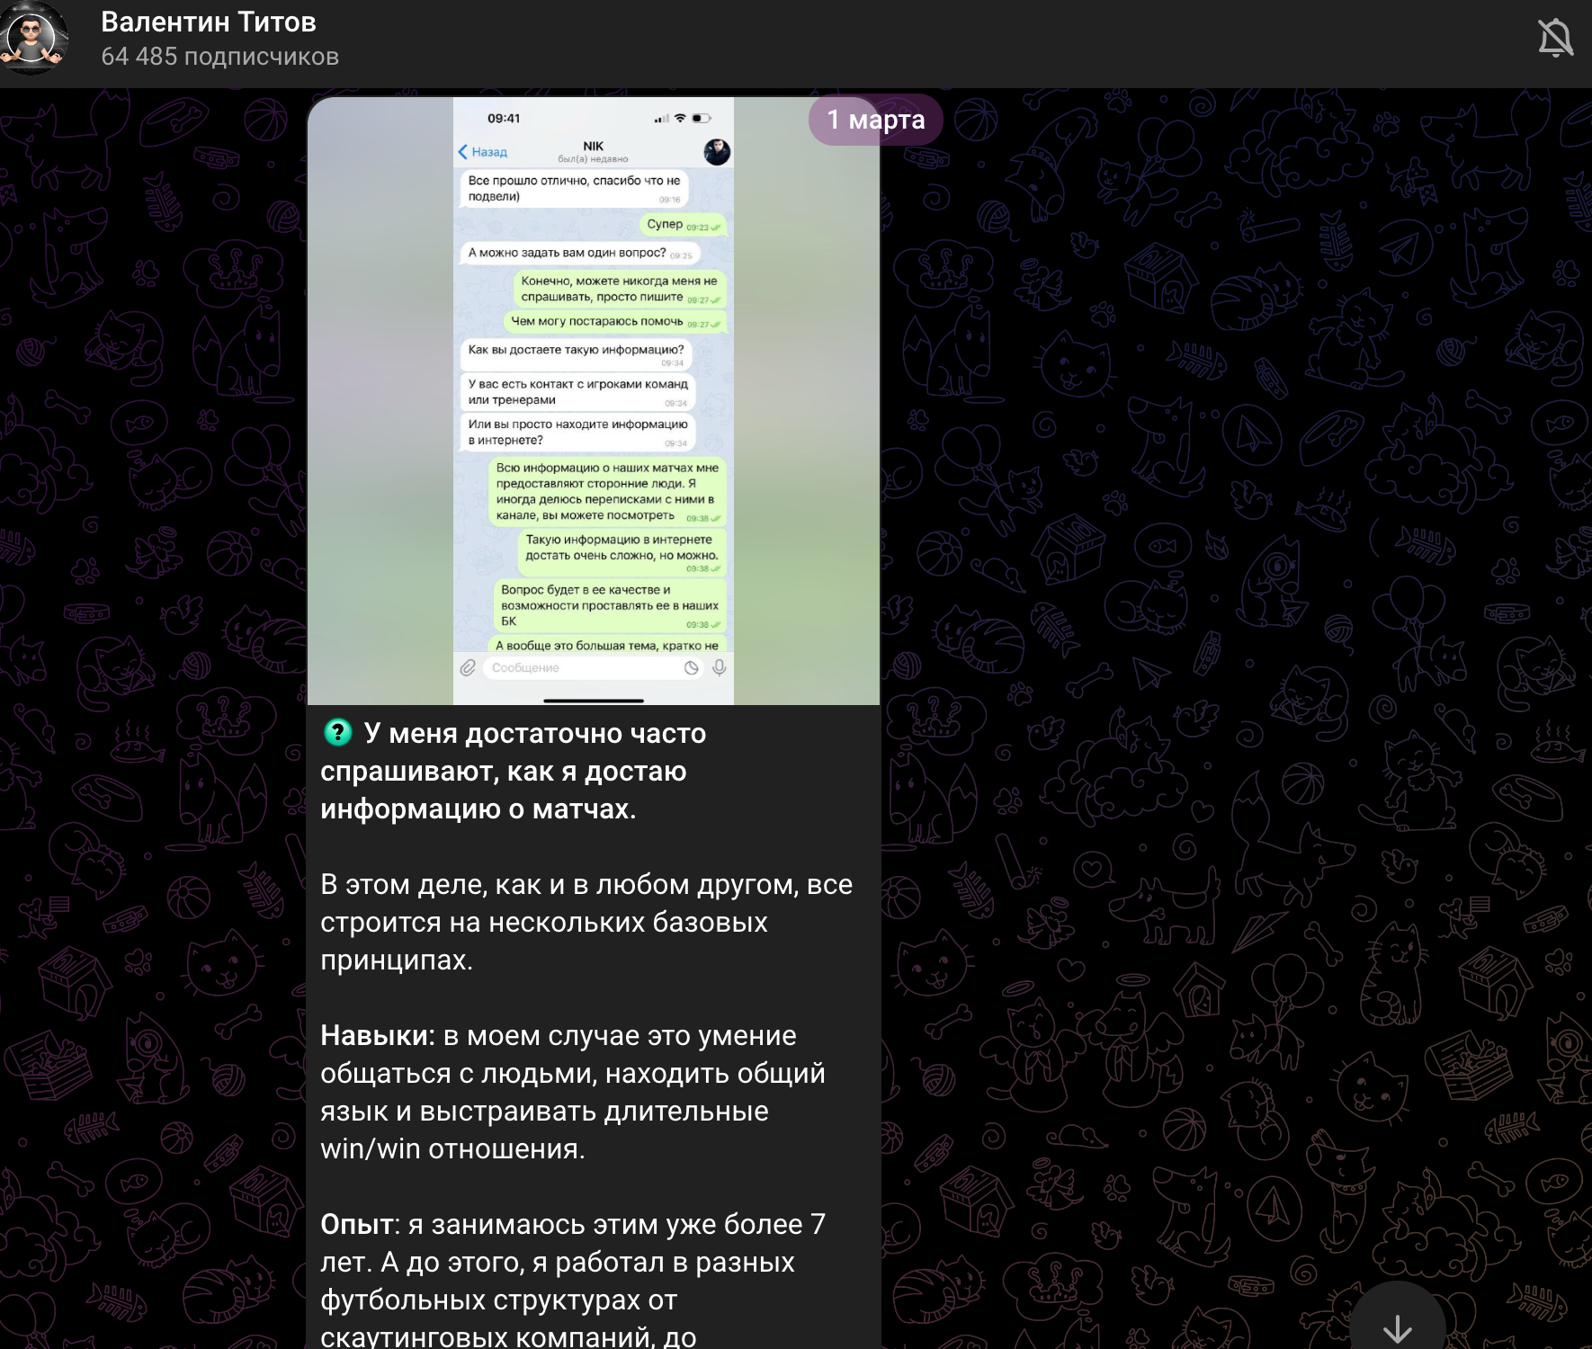Jump to latest with the down arrow button
This screenshot has height=1349, width=1592.
click(x=1397, y=1327)
